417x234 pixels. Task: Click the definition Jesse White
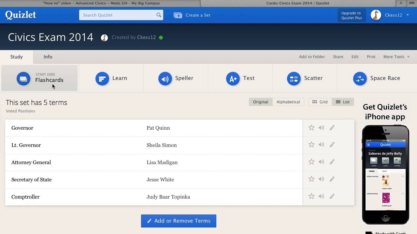160,180
